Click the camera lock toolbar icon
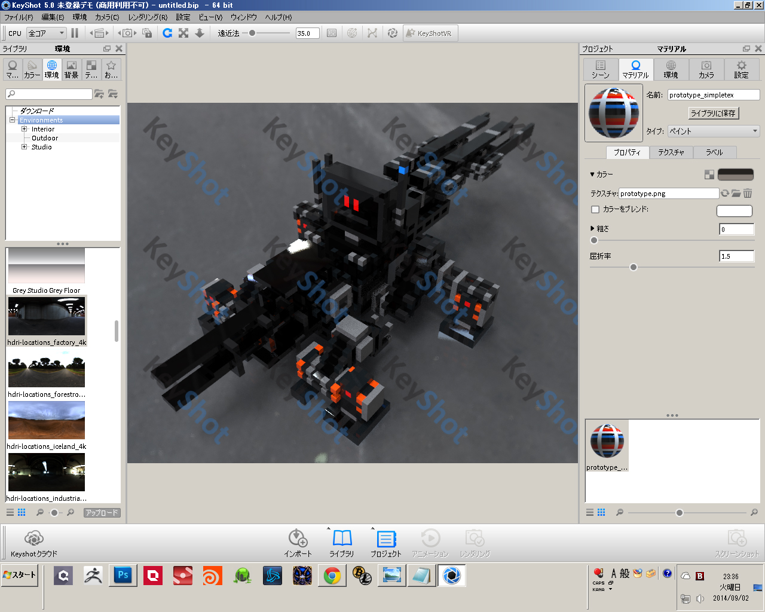 pyautogui.click(x=147, y=33)
